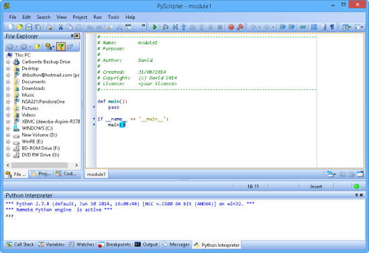Close the File Explorer panel
369x253 pixels.
pyautogui.click(x=77, y=36)
